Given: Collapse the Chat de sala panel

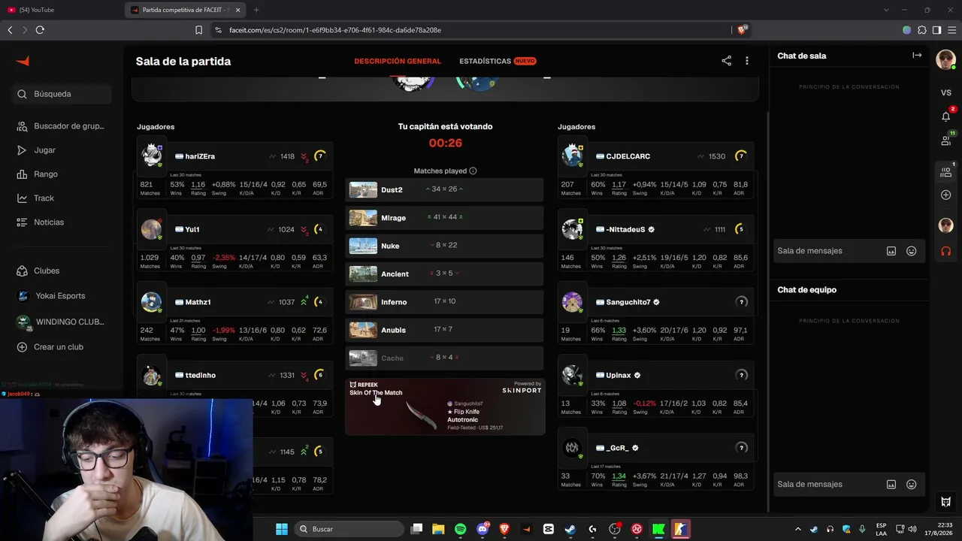Looking at the screenshot, I should [x=917, y=55].
